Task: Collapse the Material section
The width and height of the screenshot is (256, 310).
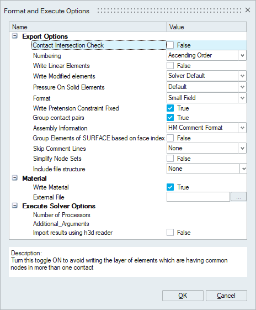Action: pos(15,178)
